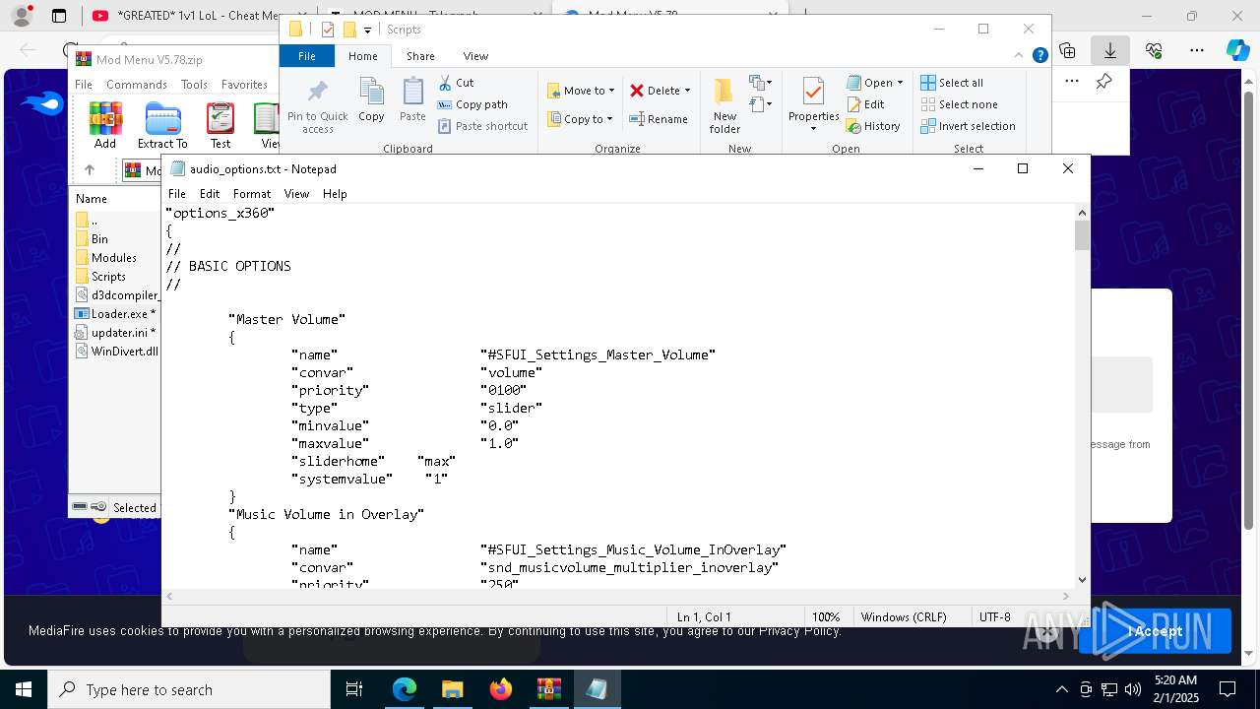Viewport: 1260px width, 709px height.
Task: Expand the Copy to dropdown
Action: (x=609, y=119)
